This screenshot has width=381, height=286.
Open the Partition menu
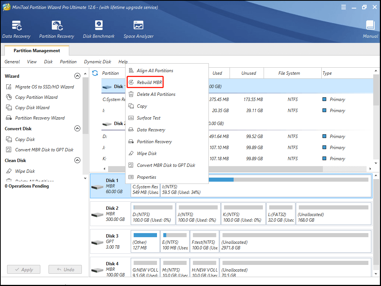(x=68, y=62)
